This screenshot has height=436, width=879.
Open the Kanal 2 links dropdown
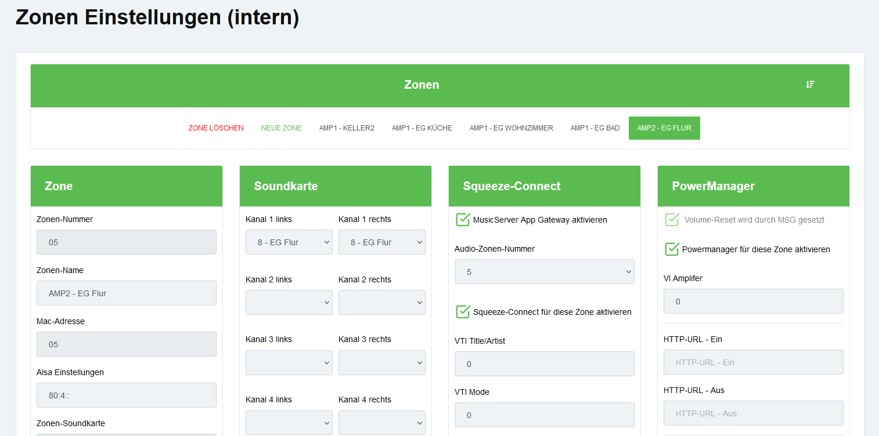pyautogui.click(x=289, y=303)
